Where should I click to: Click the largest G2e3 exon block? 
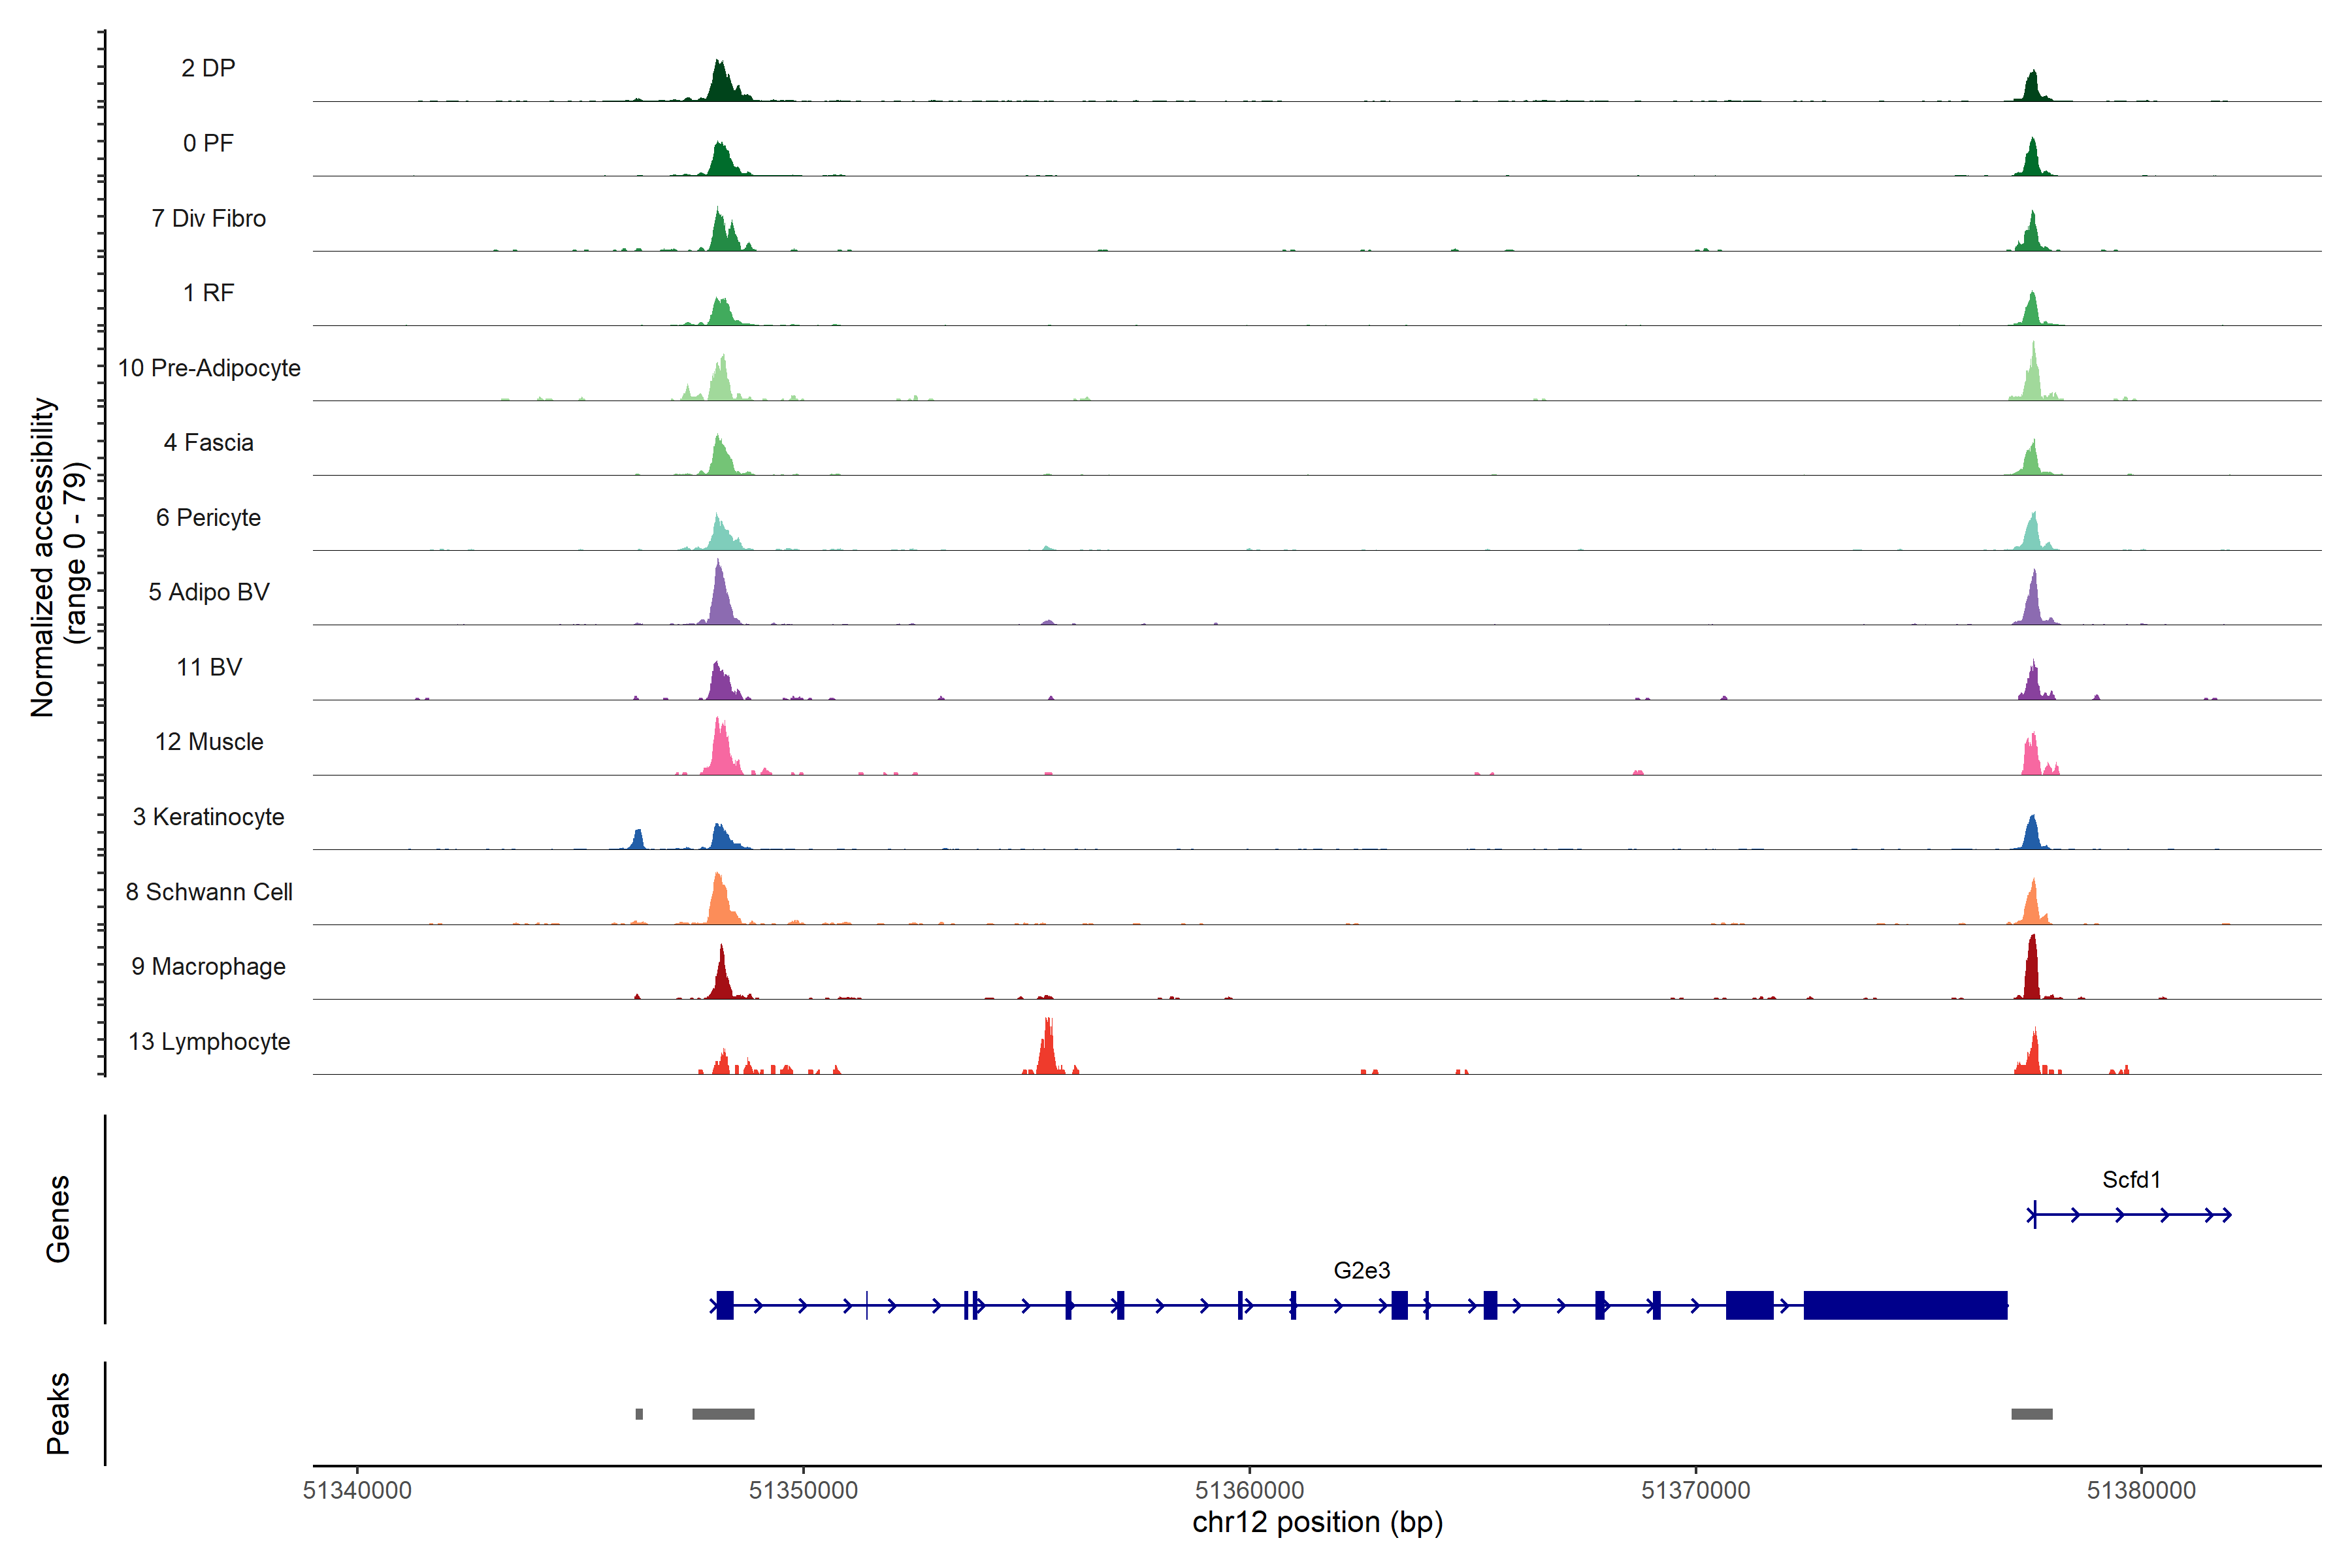(1905, 1305)
